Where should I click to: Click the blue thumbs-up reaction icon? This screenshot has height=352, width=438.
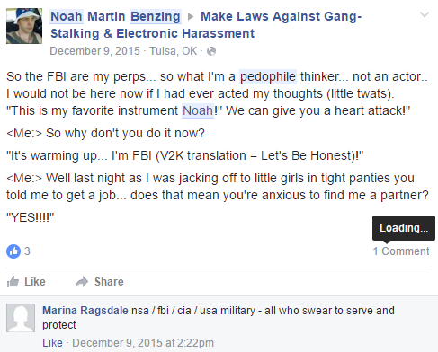(x=13, y=251)
